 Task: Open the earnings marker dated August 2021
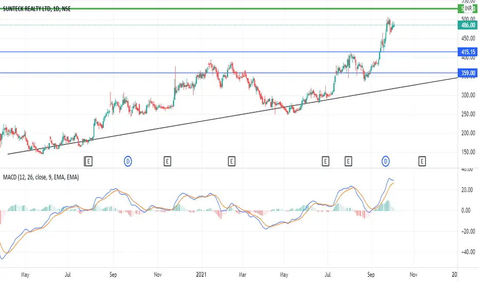coord(348,162)
